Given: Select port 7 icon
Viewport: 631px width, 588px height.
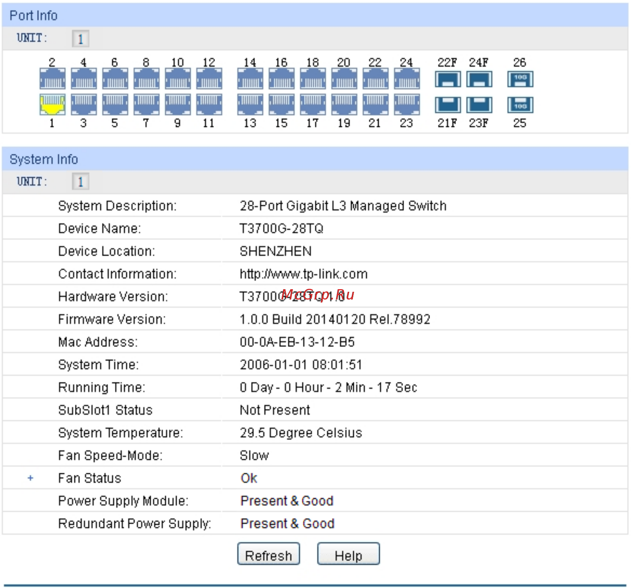Looking at the screenshot, I should (x=146, y=105).
